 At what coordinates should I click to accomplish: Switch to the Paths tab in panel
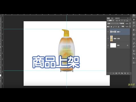pyautogui.click(x=117, y=18)
